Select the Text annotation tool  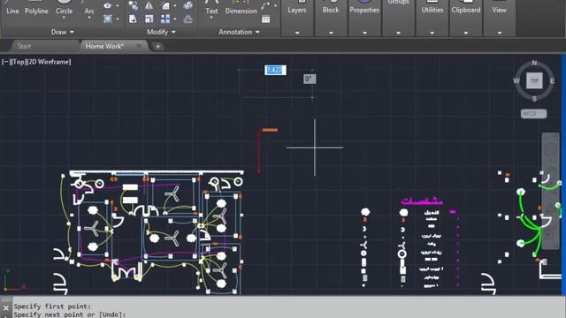point(211,7)
